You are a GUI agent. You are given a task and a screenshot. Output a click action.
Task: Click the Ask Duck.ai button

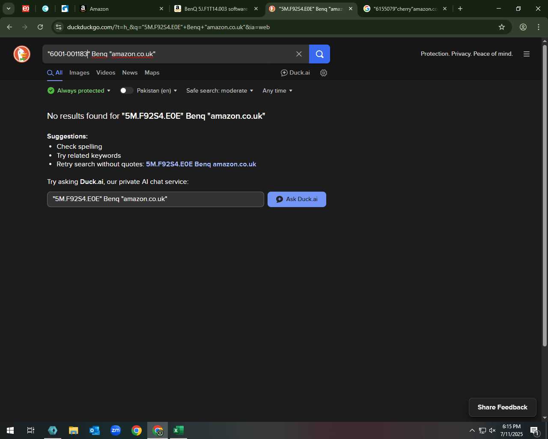(x=297, y=199)
